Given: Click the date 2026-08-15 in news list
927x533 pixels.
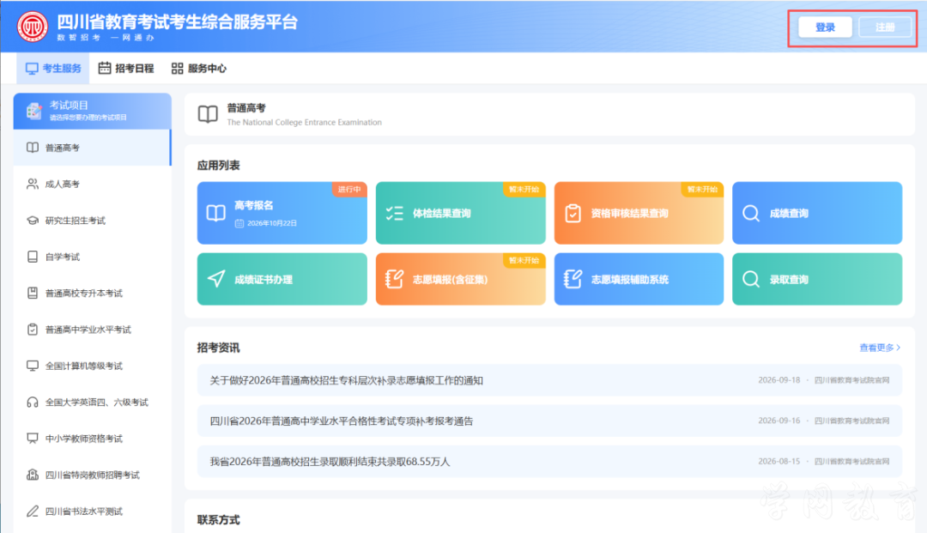Looking at the screenshot, I should (779, 461).
